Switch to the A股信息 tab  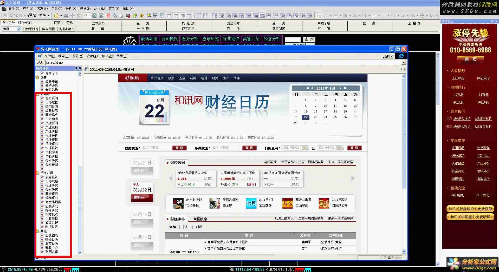[x=200, y=219]
